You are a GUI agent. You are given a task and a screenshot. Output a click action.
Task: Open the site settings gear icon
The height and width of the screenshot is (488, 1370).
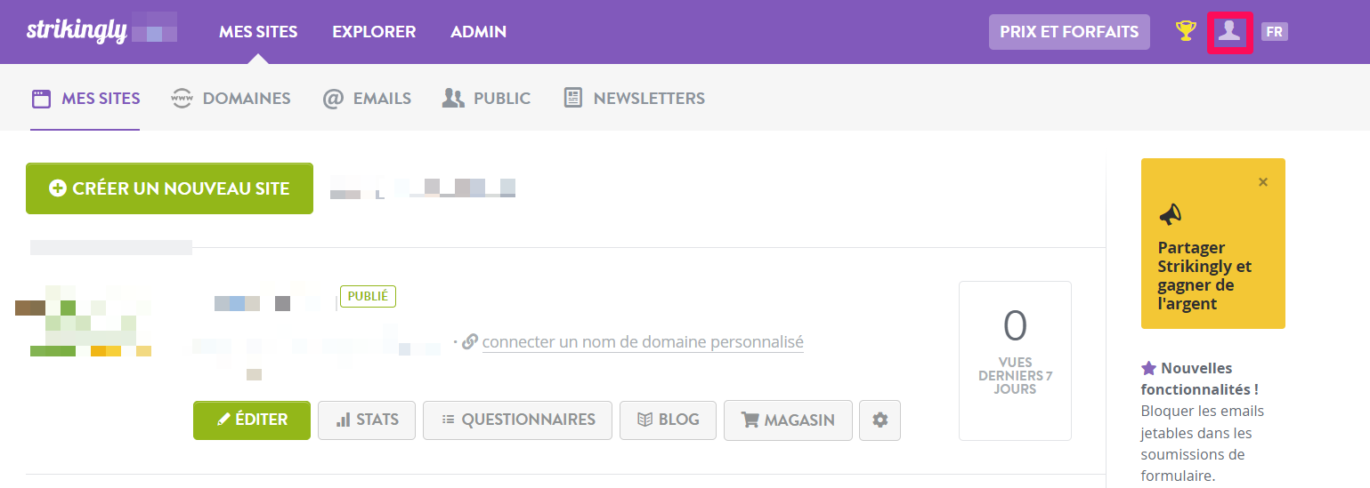[x=880, y=420]
